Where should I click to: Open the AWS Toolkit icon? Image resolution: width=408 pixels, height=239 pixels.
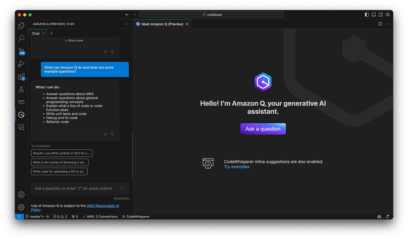[x=21, y=102]
